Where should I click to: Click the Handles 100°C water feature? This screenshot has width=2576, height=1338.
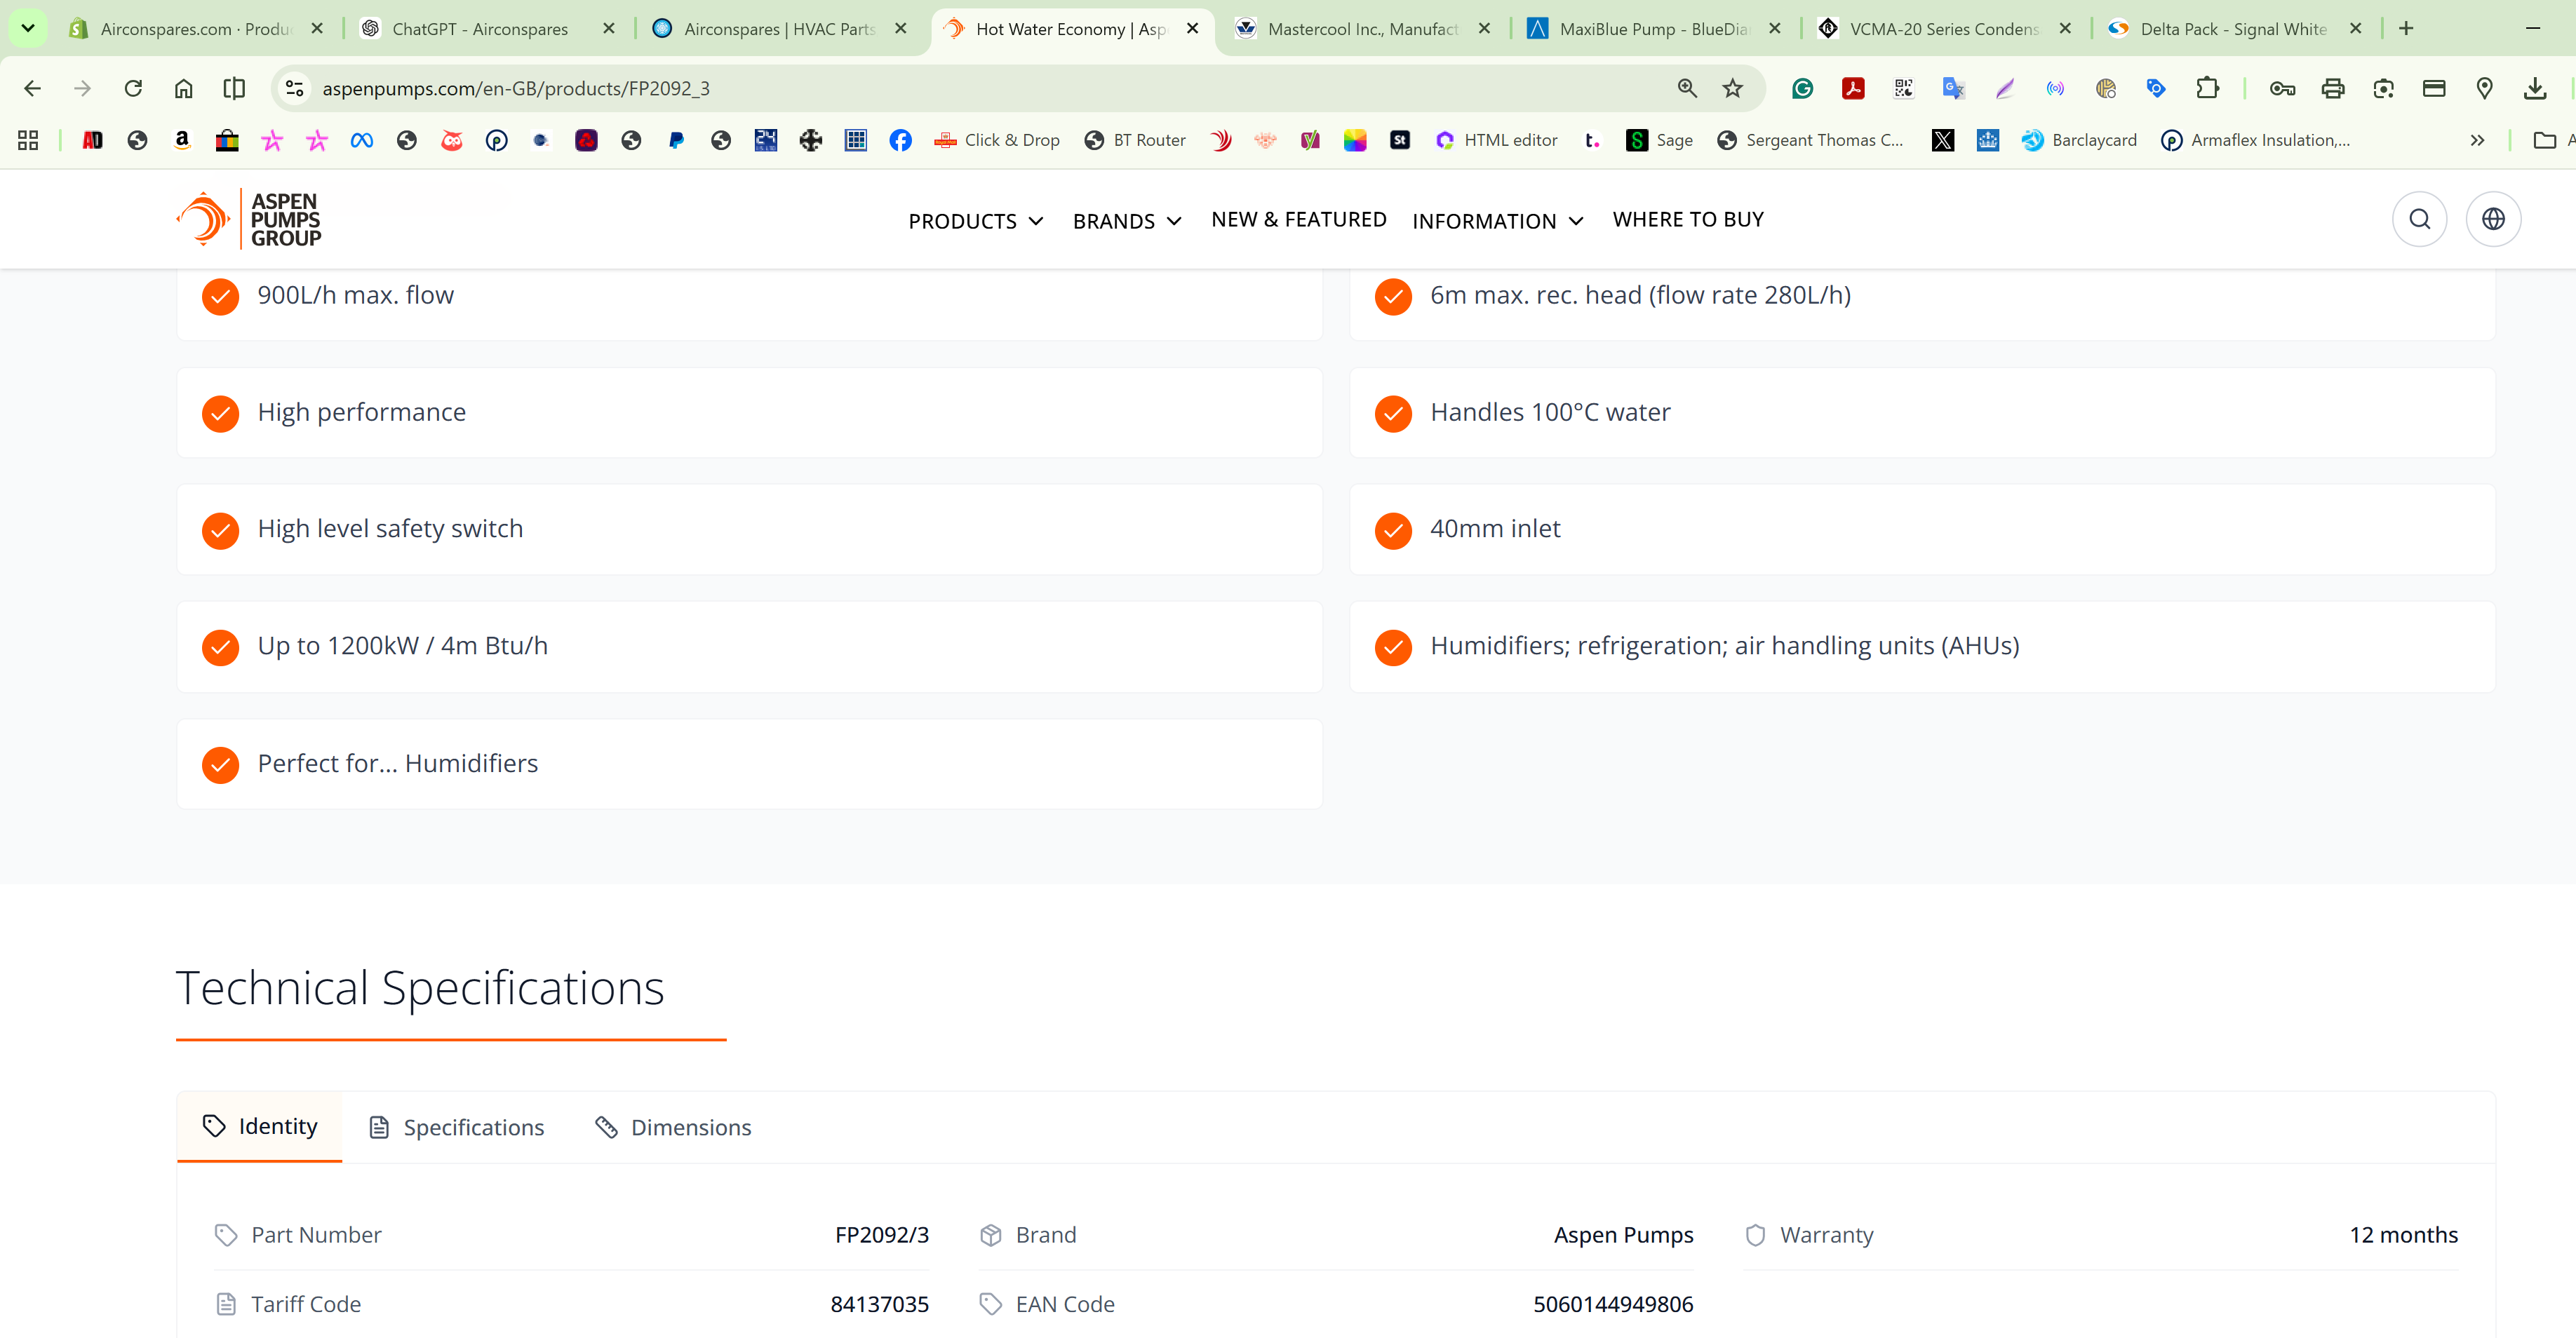point(1922,413)
